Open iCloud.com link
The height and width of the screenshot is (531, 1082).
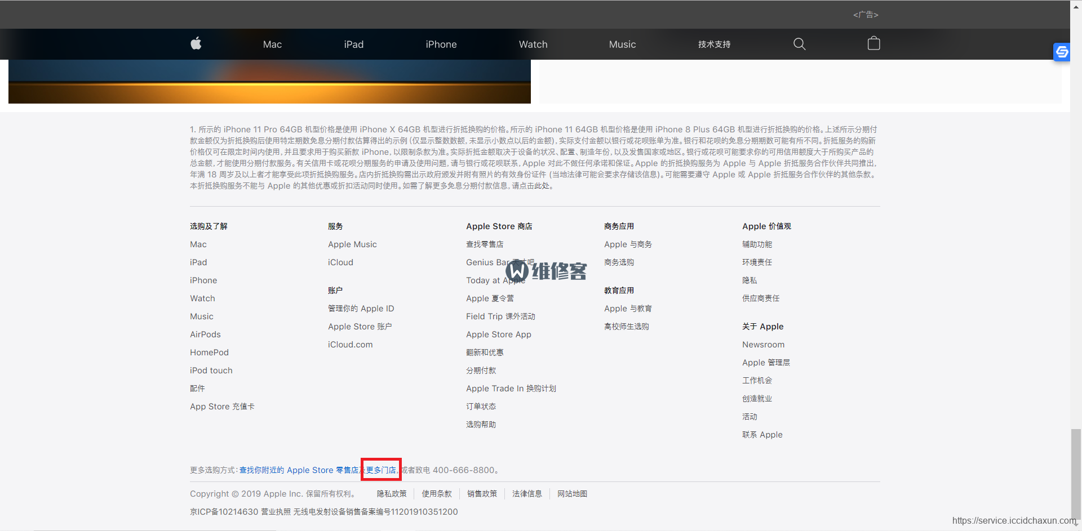pyautogui.click(x=350, y=345)
